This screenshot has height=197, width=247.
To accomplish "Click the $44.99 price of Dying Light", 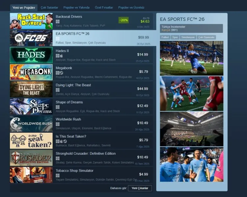I will tap(142, 89).
